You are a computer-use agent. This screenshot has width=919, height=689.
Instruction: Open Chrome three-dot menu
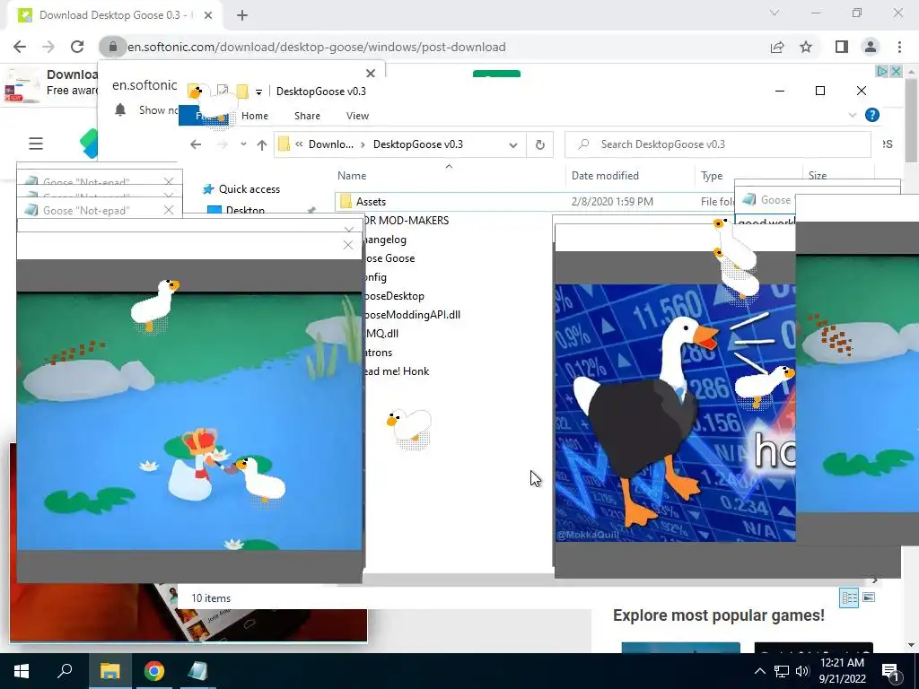[899, 47]
